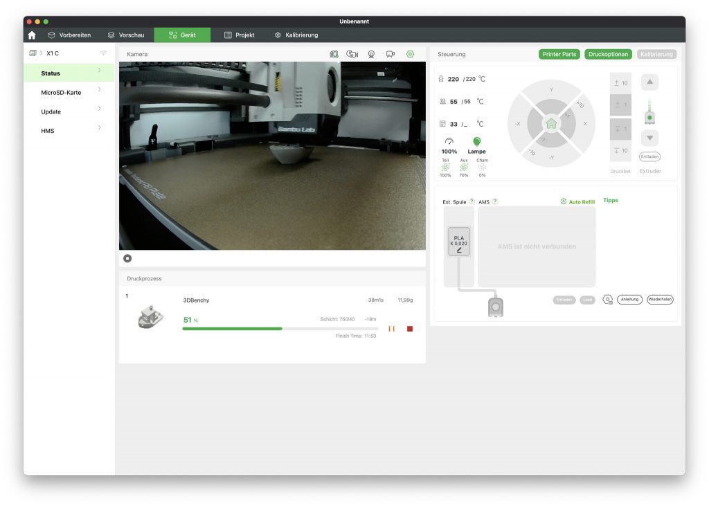709x506 pixels.
Task: Toggle the Lampe chamber light
Action: coord(476,143)
